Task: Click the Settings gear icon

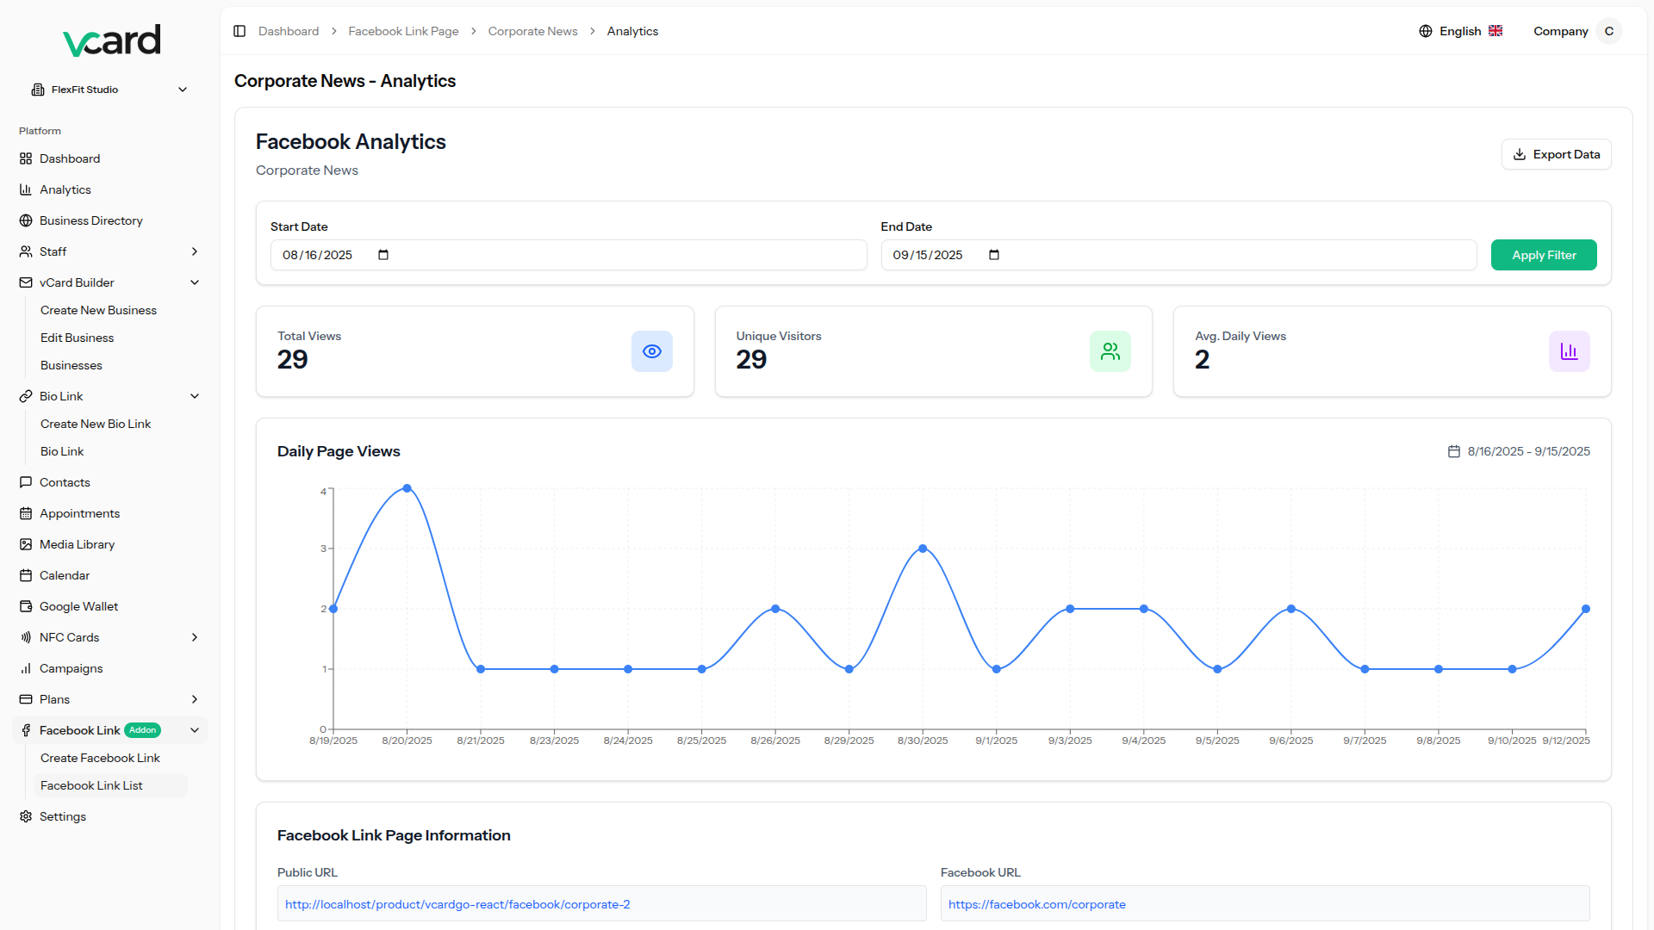Action: 26,816
